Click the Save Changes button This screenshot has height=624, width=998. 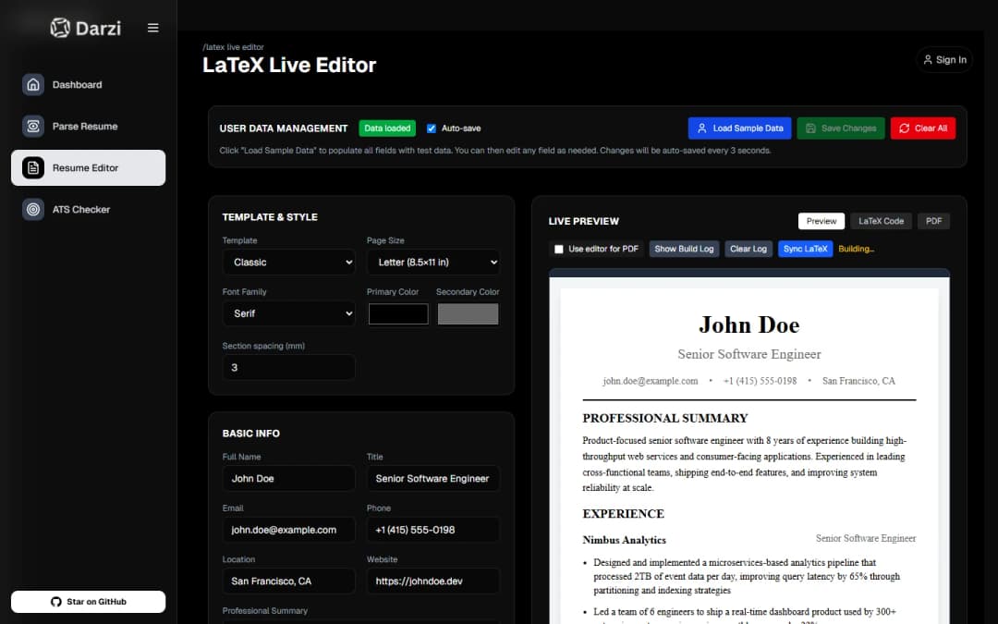841,128
